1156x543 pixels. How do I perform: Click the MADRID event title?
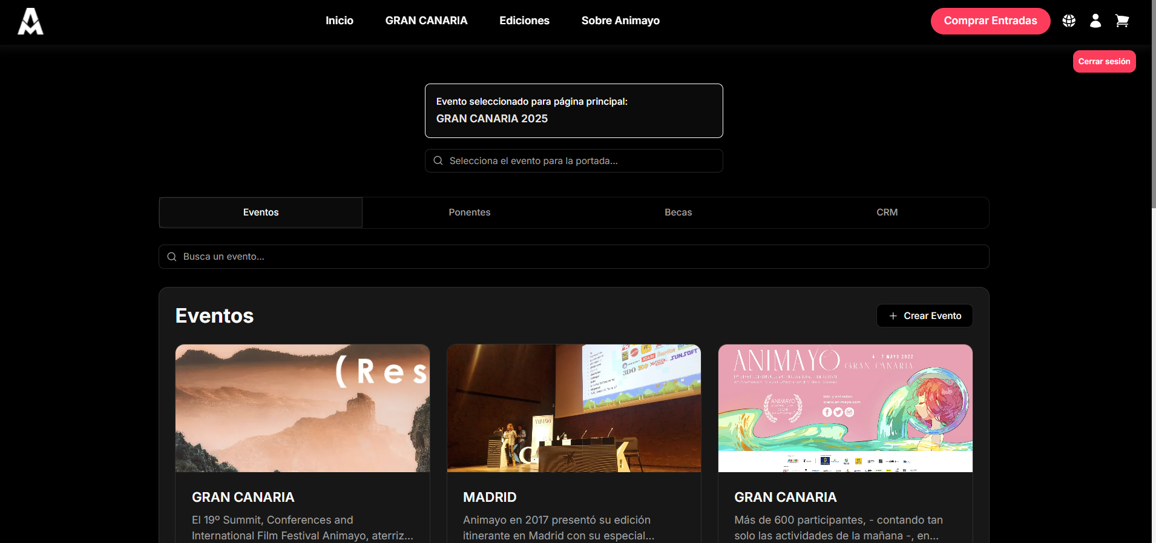coord(490,497)
